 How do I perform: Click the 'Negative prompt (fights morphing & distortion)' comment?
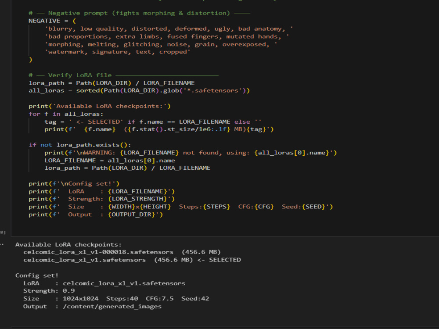pos(139,13)
